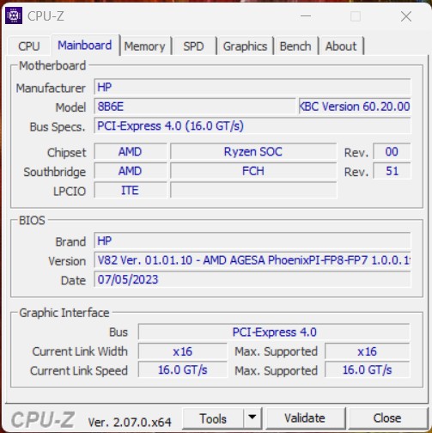Minimize the CPU-Z window

point(306,16)
